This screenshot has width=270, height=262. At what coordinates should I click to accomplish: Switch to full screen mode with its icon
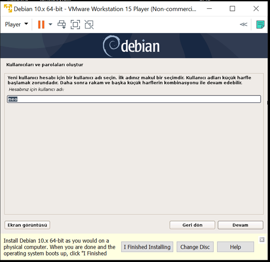(x=75, y=25)
